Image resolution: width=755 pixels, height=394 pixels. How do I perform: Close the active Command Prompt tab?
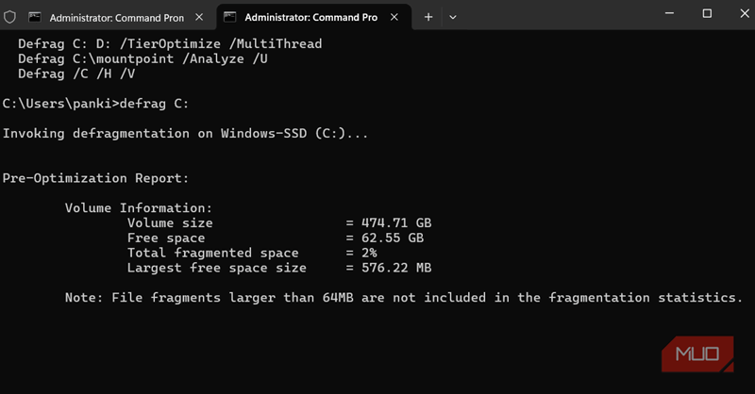coord(396,17)
